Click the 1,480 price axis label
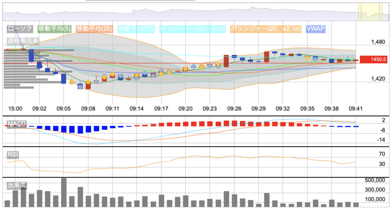Image resolution: width=391 pixels, height=210 pixels. tap(378, 42)
